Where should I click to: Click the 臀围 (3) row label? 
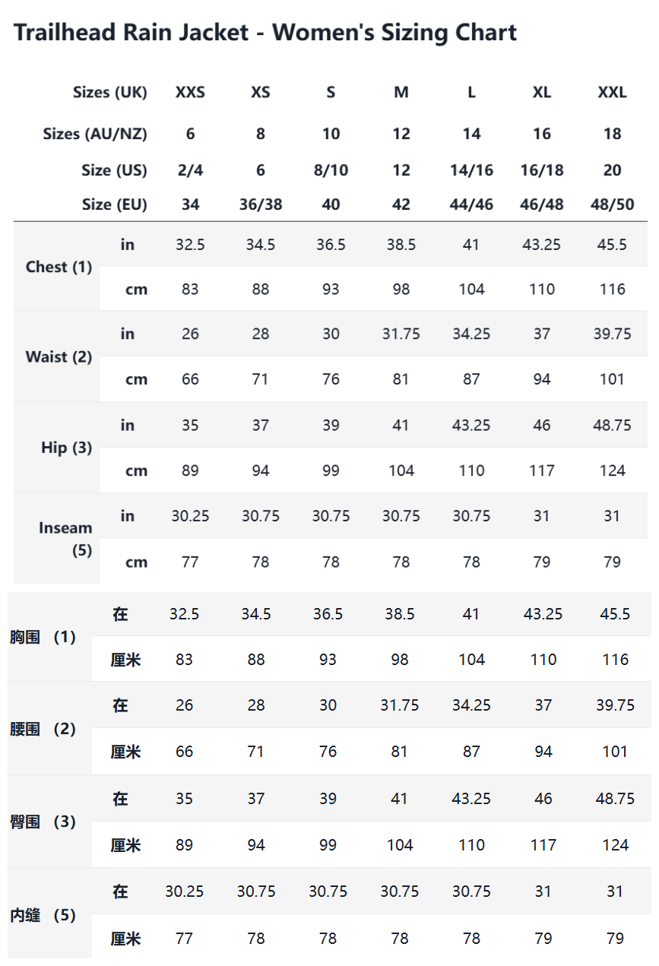click(x=43, y=822)
